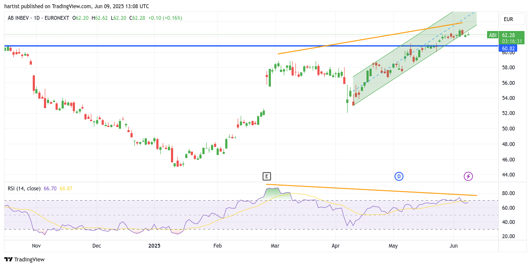
Task: Click the earnings 'E' marker icon
Action: pos(267,176)
